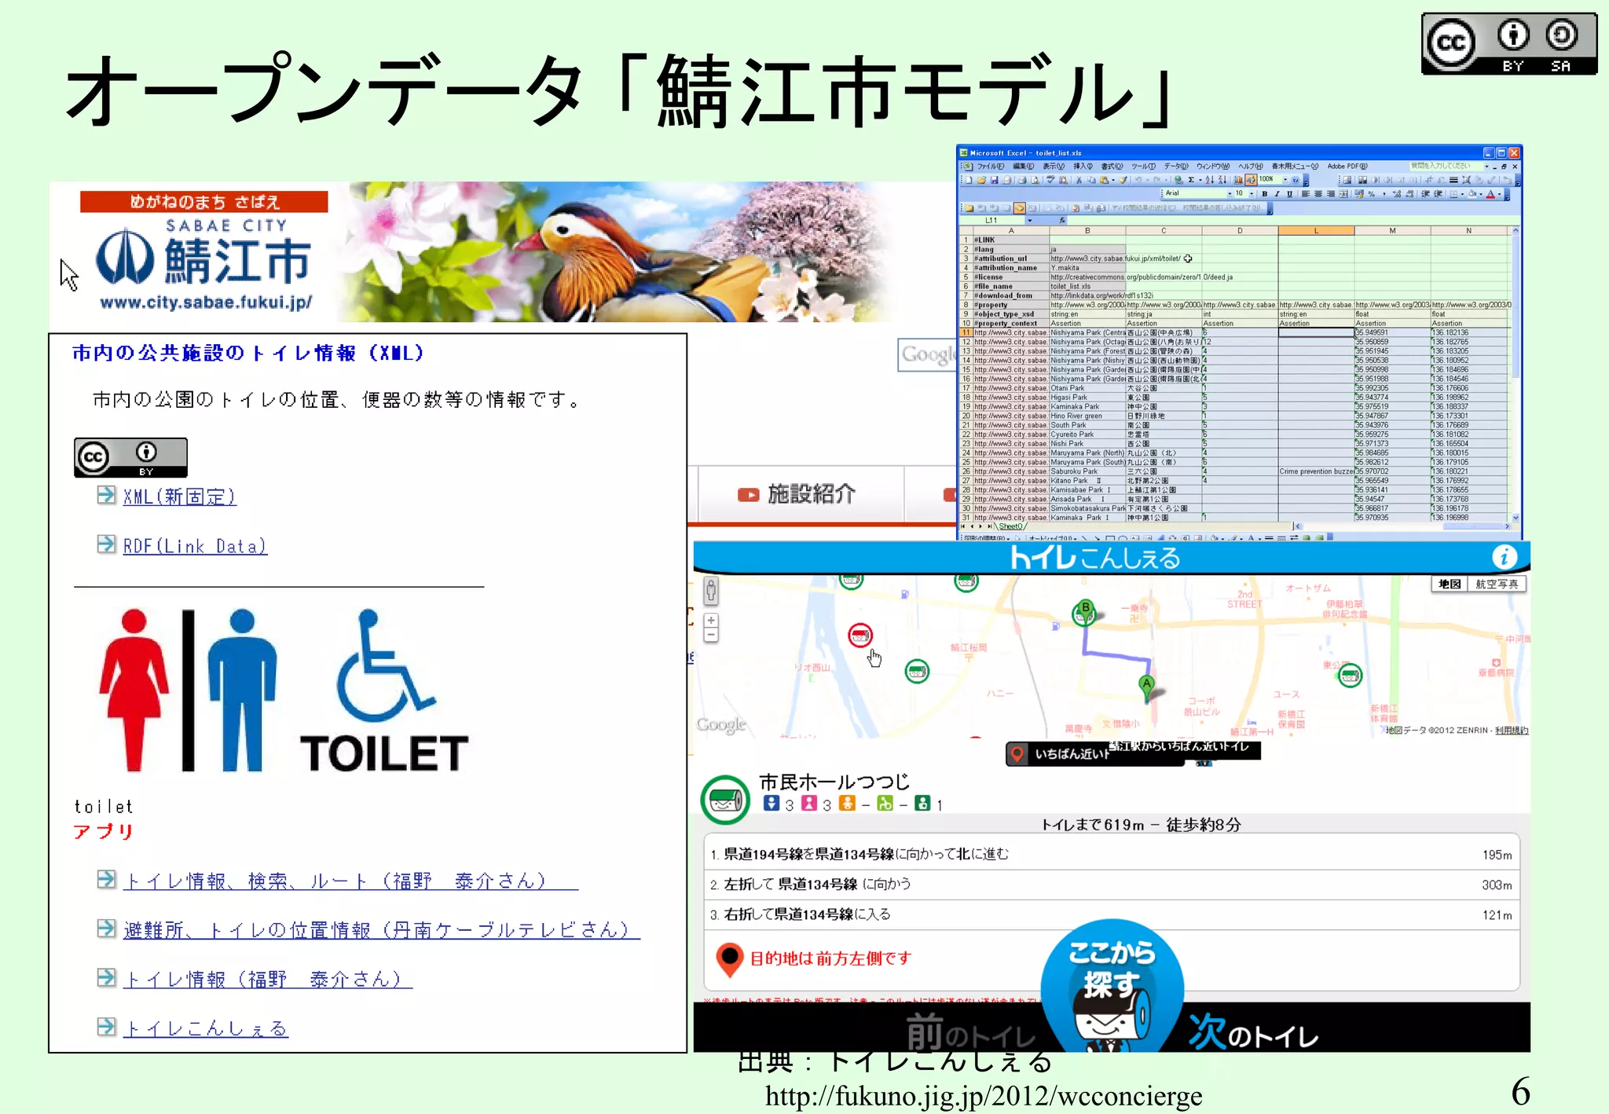Select the Format Painter brush icon

point(1123,180)
